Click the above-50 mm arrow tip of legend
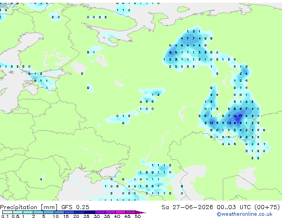 (141, 212)
